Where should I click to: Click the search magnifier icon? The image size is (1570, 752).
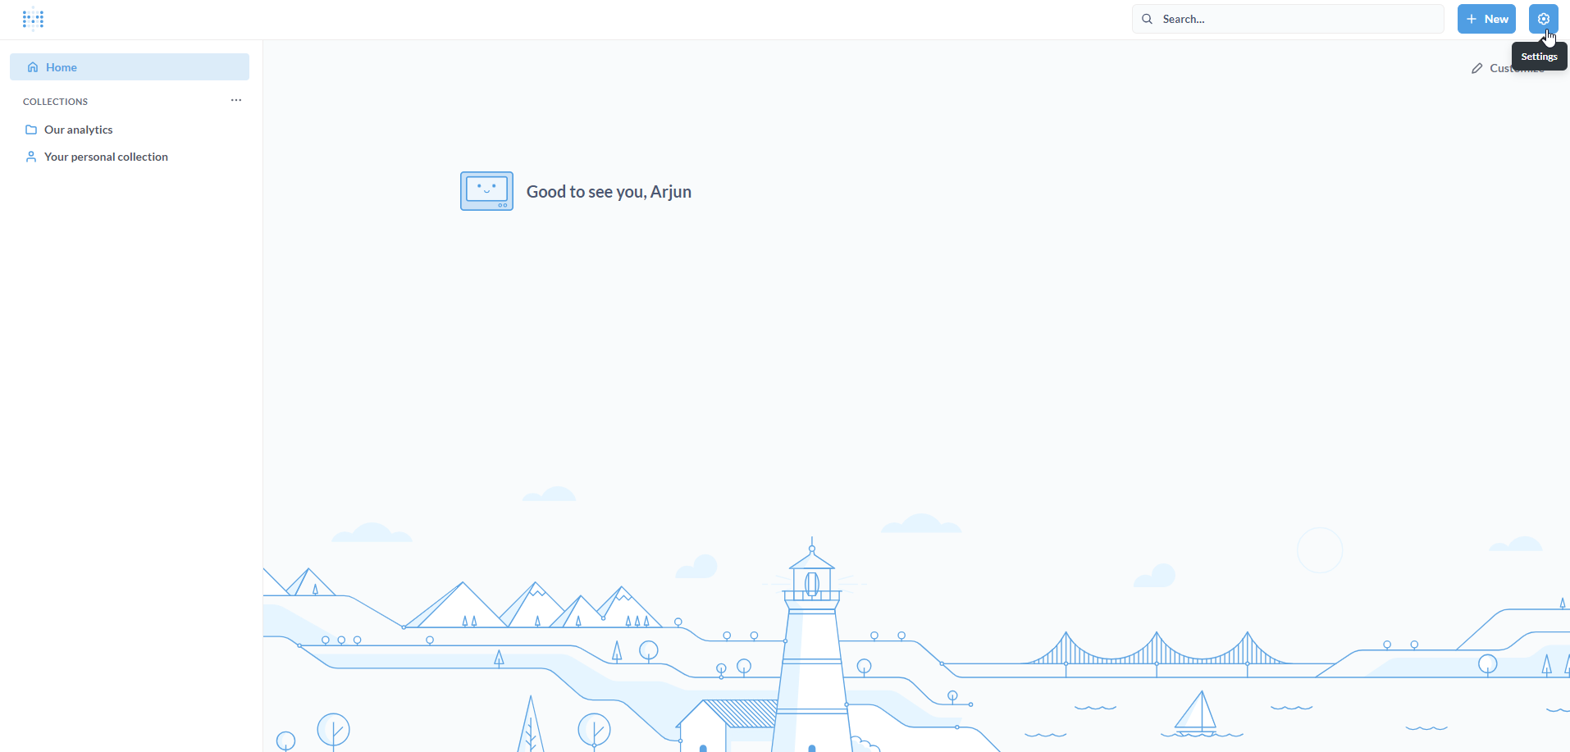pos(1148,19)
